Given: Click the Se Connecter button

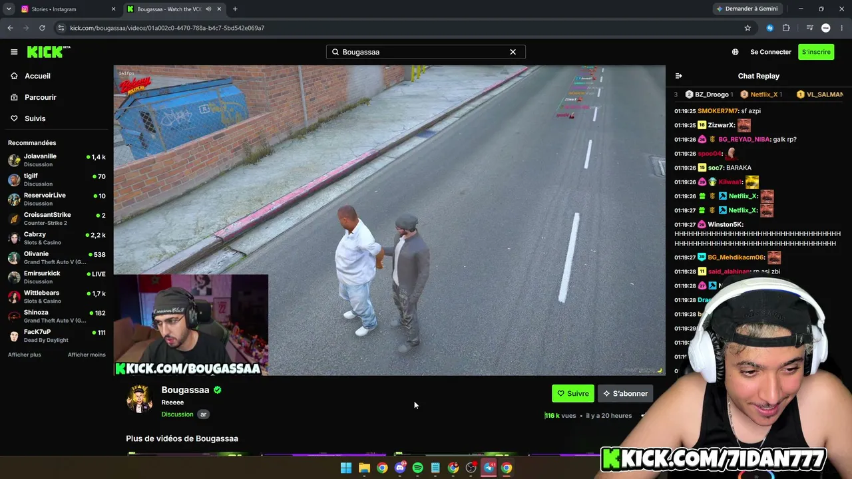Looking at the screenshot, I should [x=771, y=52].
